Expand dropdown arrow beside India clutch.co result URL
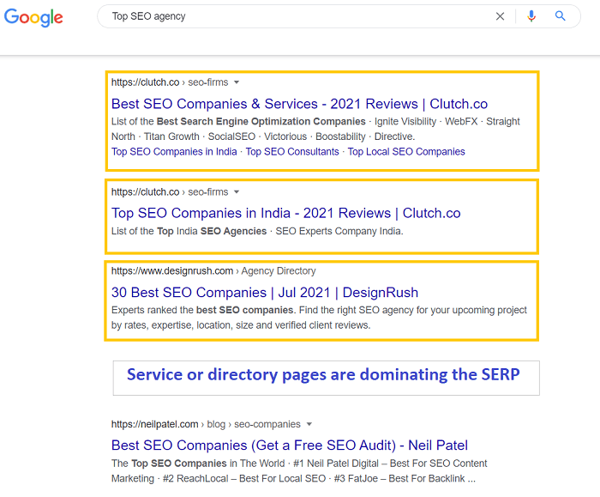Viewport: 600px width, 497px height. [237, 192]
